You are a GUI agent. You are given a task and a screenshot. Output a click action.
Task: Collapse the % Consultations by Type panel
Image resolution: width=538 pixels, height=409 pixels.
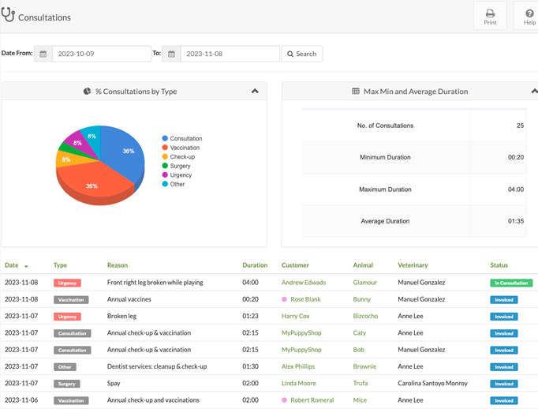(x=255, y=91)
